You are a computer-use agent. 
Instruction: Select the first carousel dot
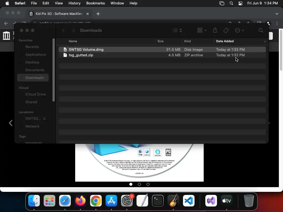click(131, 184)
